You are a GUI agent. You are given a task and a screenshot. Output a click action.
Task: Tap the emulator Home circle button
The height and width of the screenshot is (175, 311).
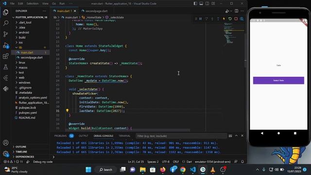(x=278, y=133)
